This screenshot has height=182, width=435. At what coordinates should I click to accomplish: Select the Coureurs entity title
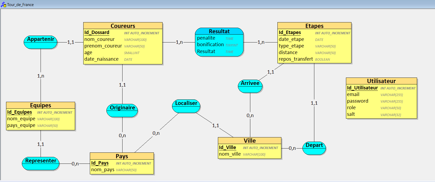coord(123,26)
